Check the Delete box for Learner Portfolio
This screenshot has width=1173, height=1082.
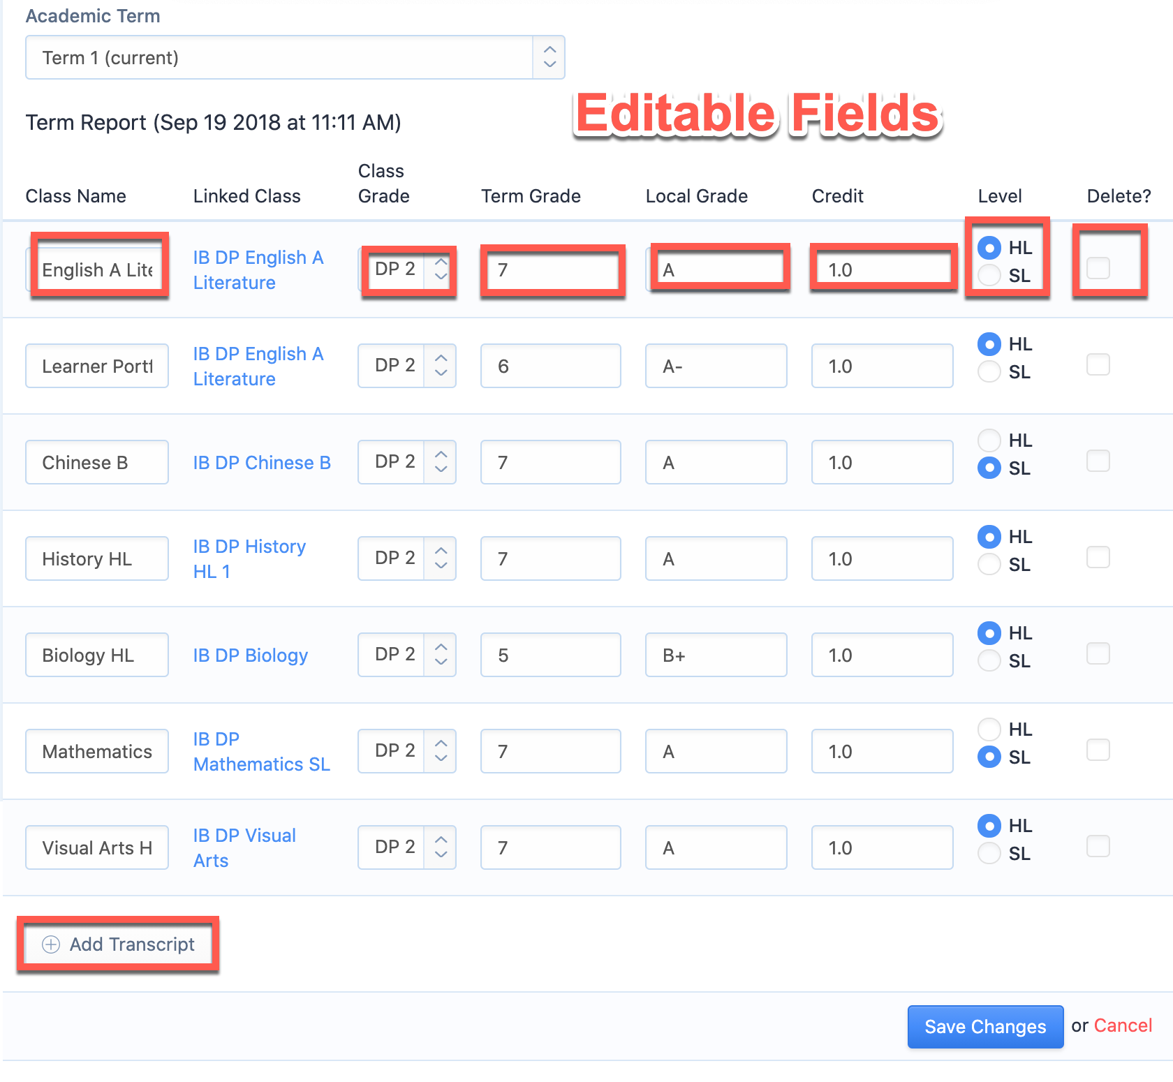coord(1098,364)
